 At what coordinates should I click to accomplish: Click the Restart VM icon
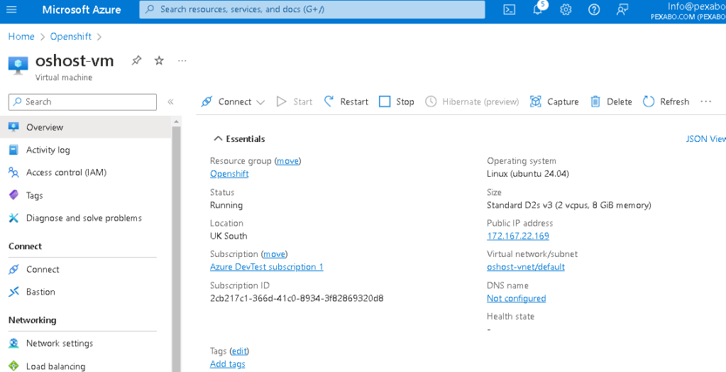point(329,102)
